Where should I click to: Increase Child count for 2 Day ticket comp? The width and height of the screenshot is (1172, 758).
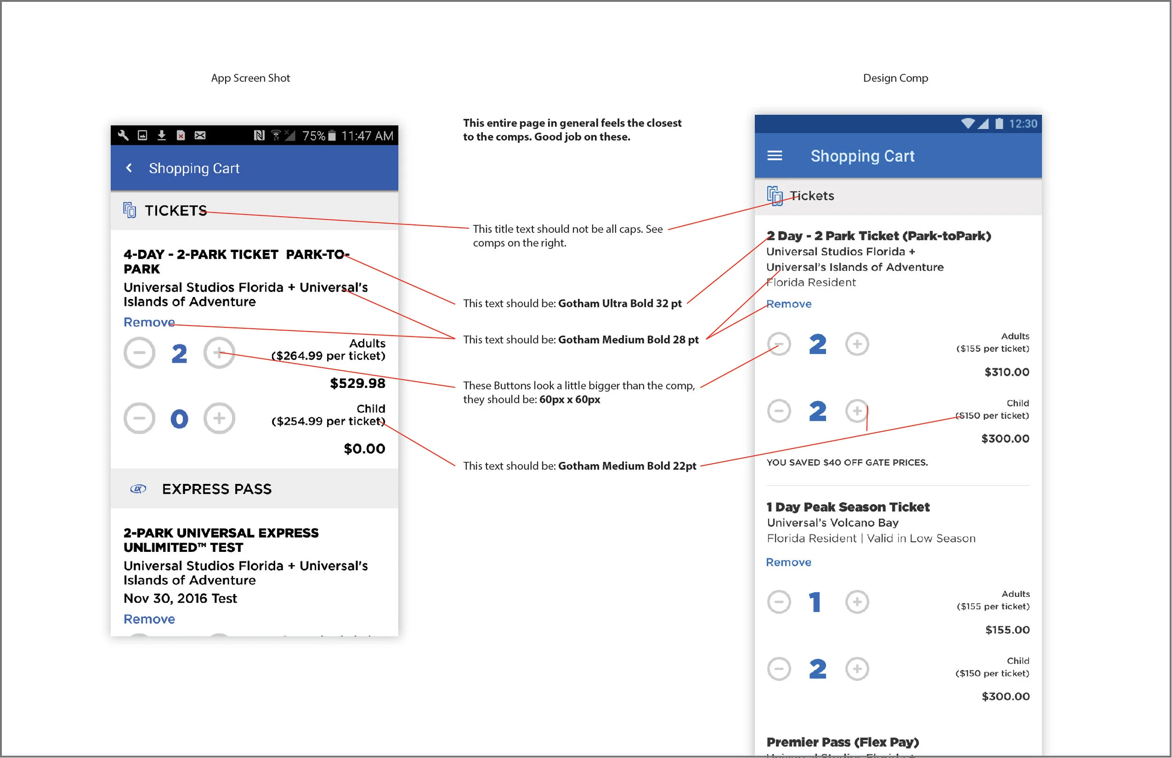click(857, 411)
